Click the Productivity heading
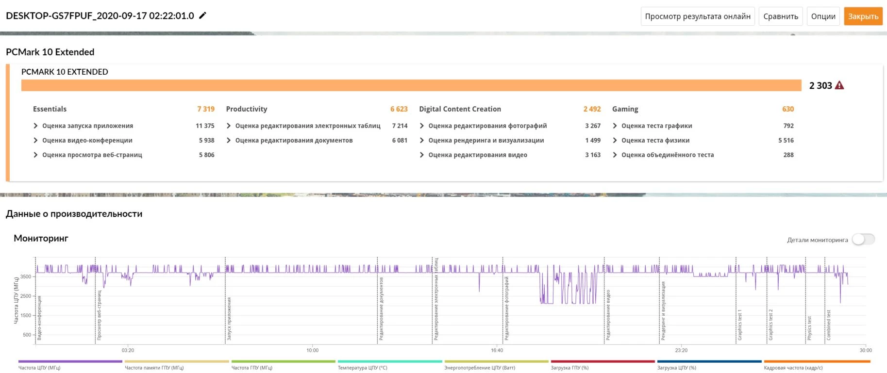This screenshot has height=373, width=887. (247, 109)
